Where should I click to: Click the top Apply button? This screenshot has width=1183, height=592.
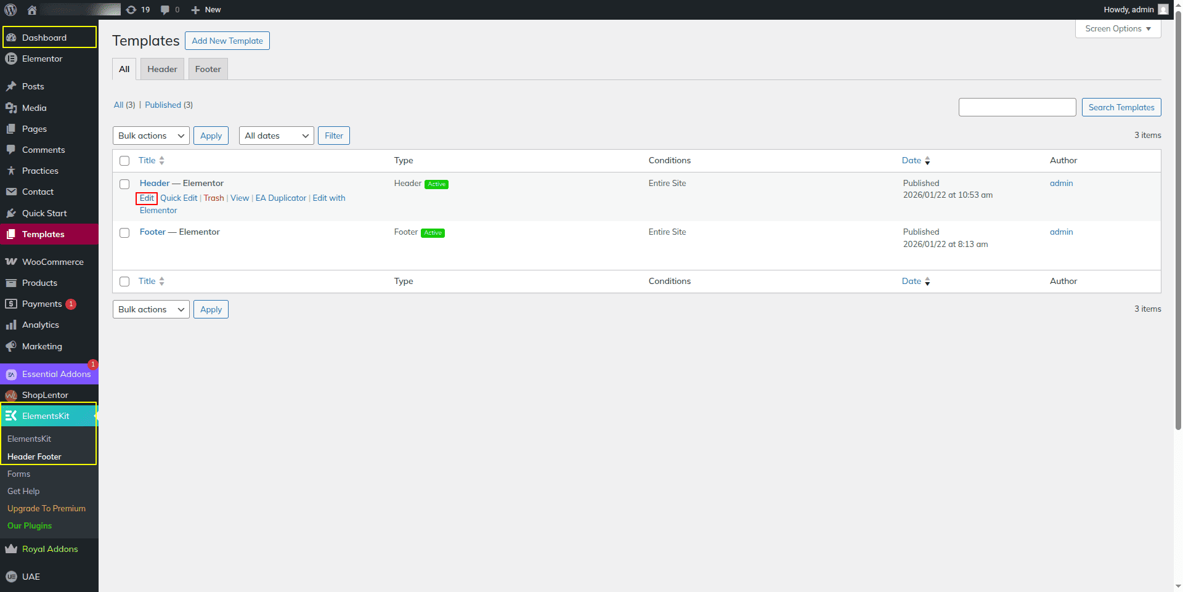click(x=211, y=136)
